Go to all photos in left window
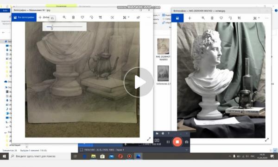The image size is (278, 167). 24,18
